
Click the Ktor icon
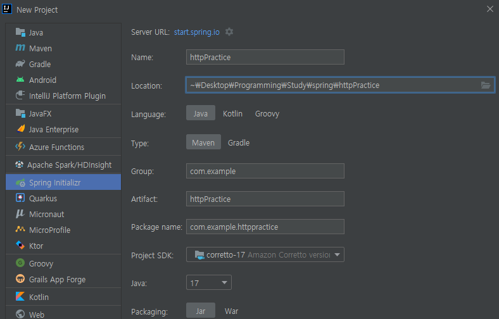(x=20, y=245)
